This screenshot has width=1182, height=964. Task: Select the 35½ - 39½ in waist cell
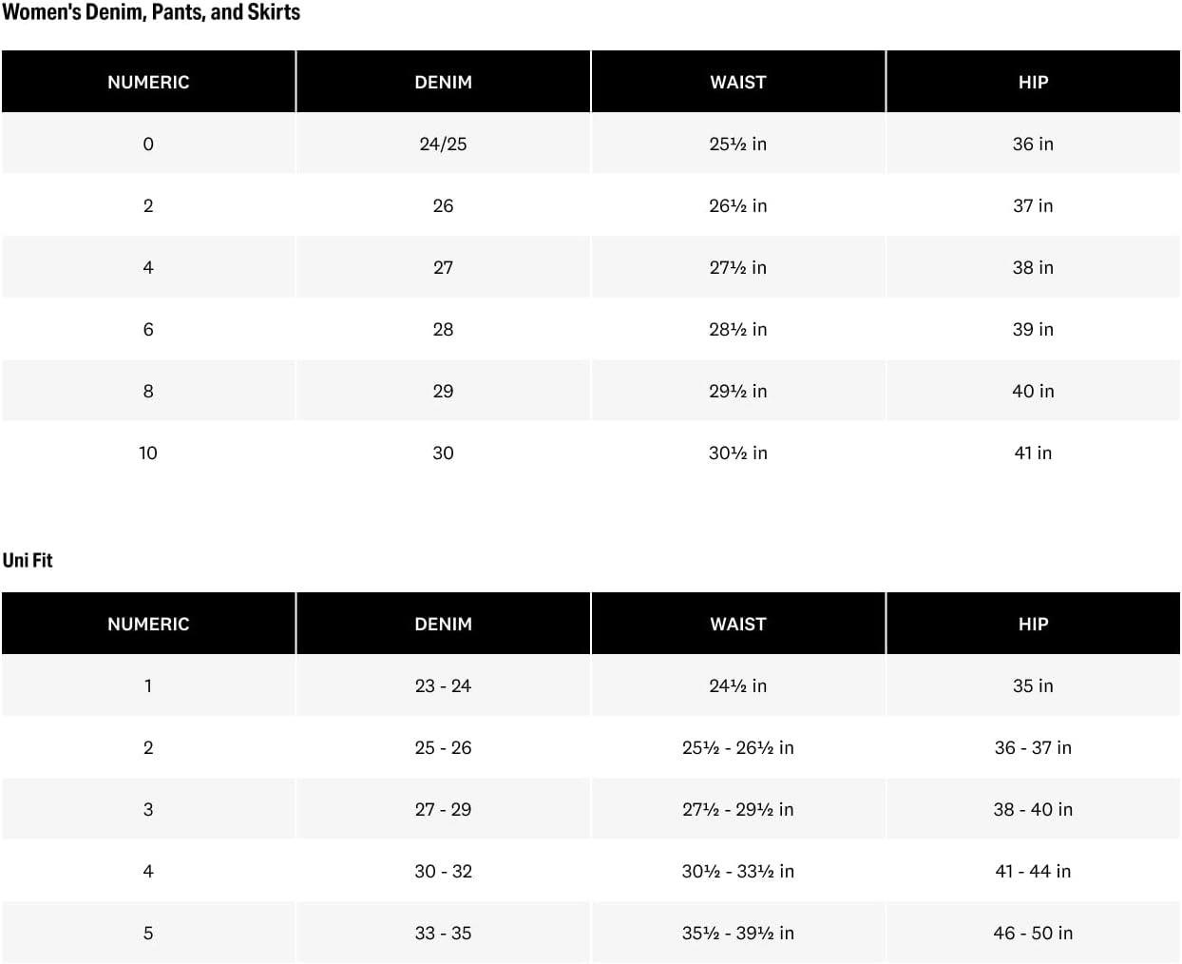click(x=737, y=933)
